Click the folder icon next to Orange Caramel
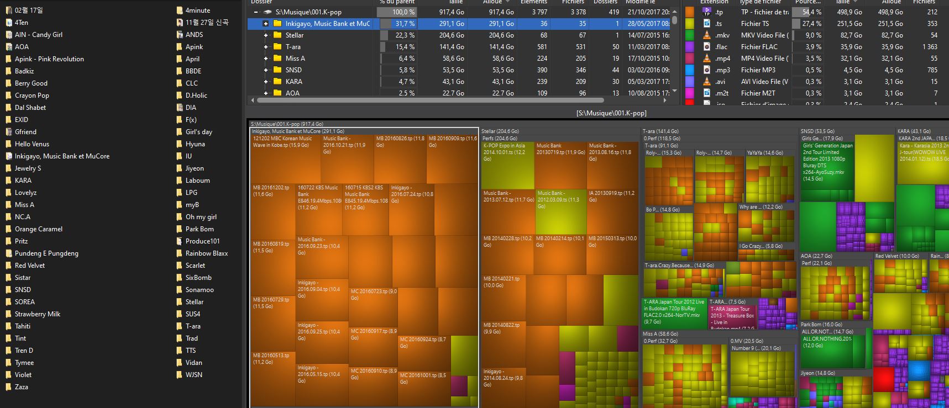This screenshot has width=949, height=408. click(x=9, y=229)
